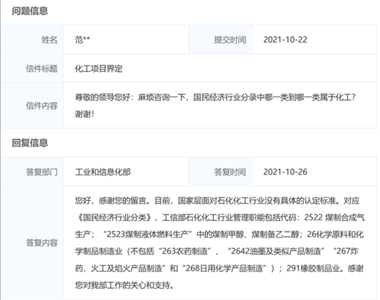Select the 姓名 label cell
380x300 pixels.
click(32, 40)
